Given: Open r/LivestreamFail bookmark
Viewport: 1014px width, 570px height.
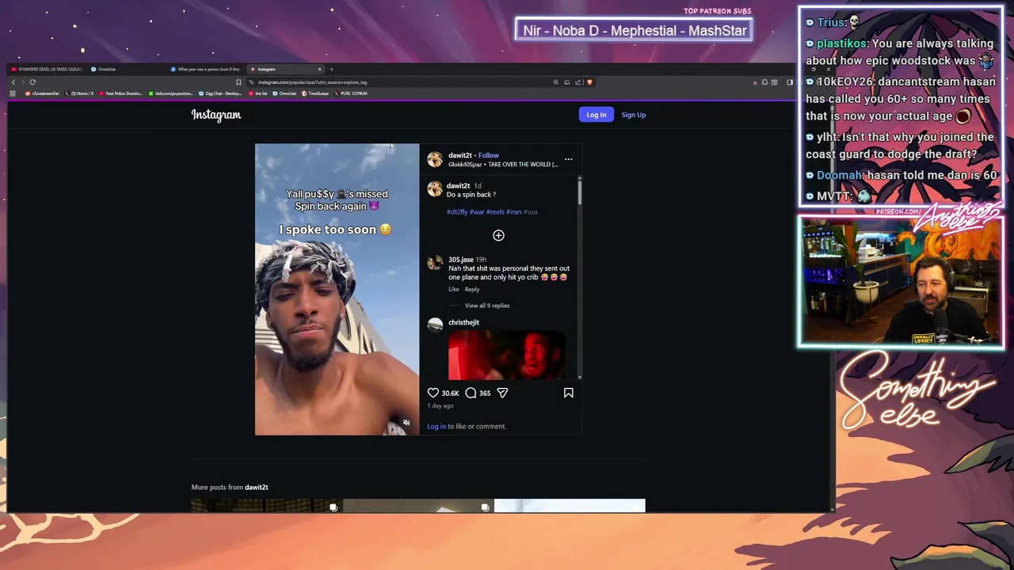Looking at the screenshot, I should pyautogui.click(x=43, y=93).
